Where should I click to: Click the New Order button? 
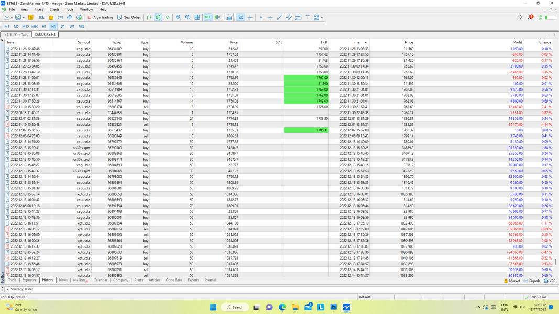coord(128,17)
